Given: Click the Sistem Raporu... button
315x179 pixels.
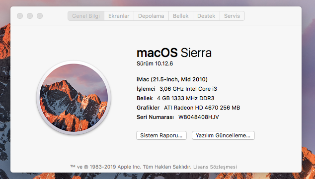Looking at the screenshot, I should pyautogui.click(x=161, y=135).
